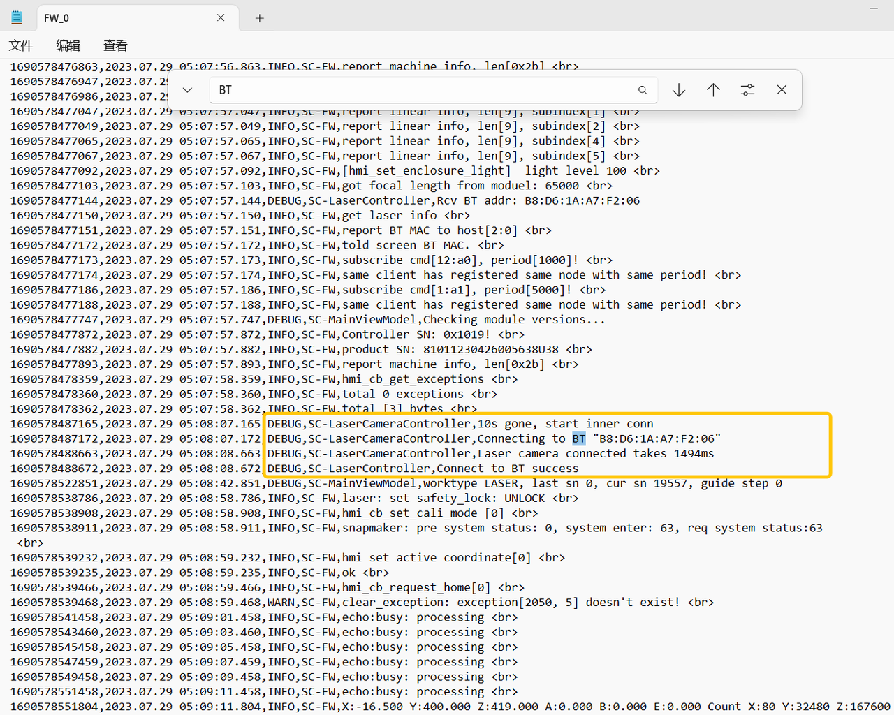Click the magnifier search icon
This screenshot has height=715, width=894.
643,90
